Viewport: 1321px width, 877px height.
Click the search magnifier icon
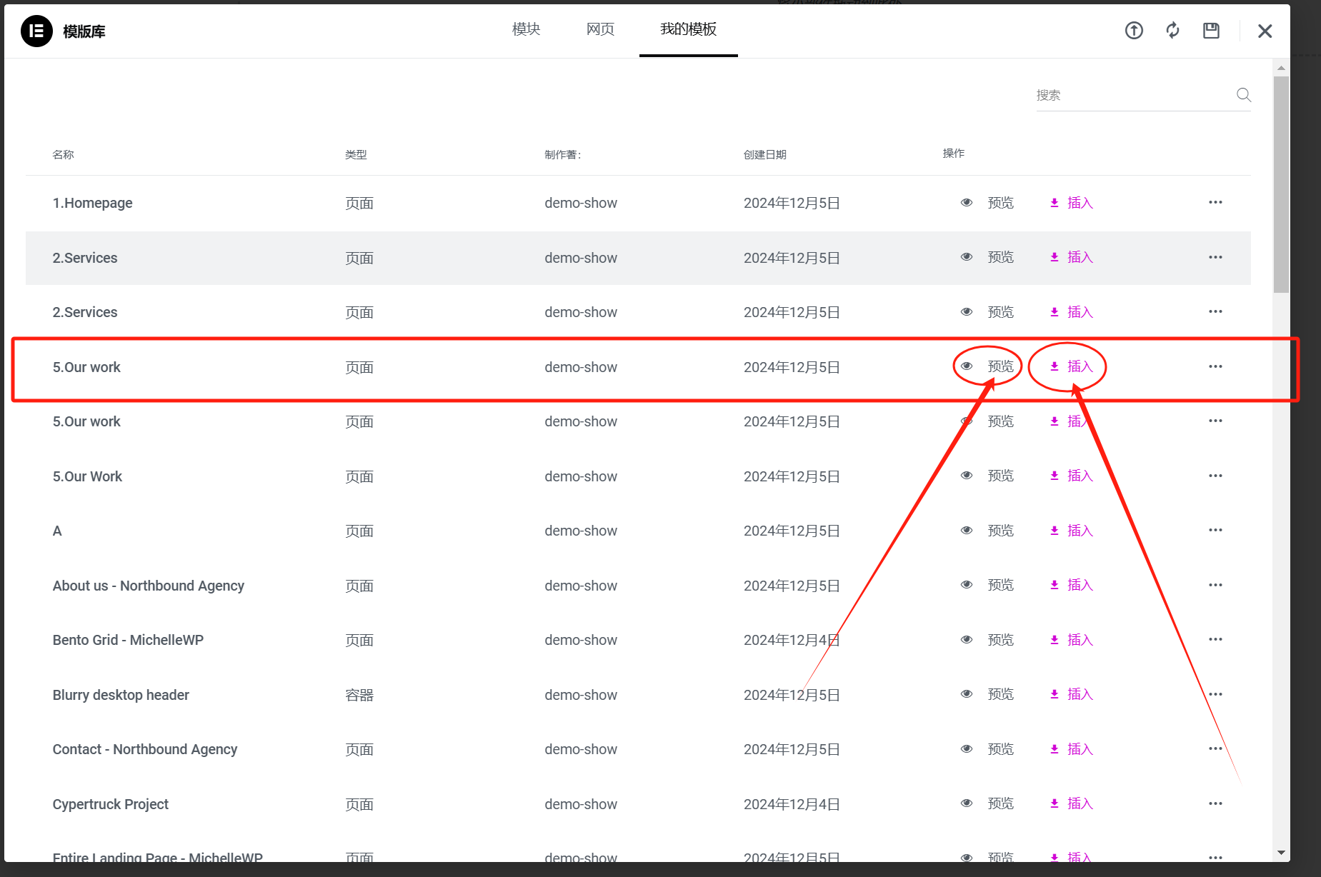1243,94
